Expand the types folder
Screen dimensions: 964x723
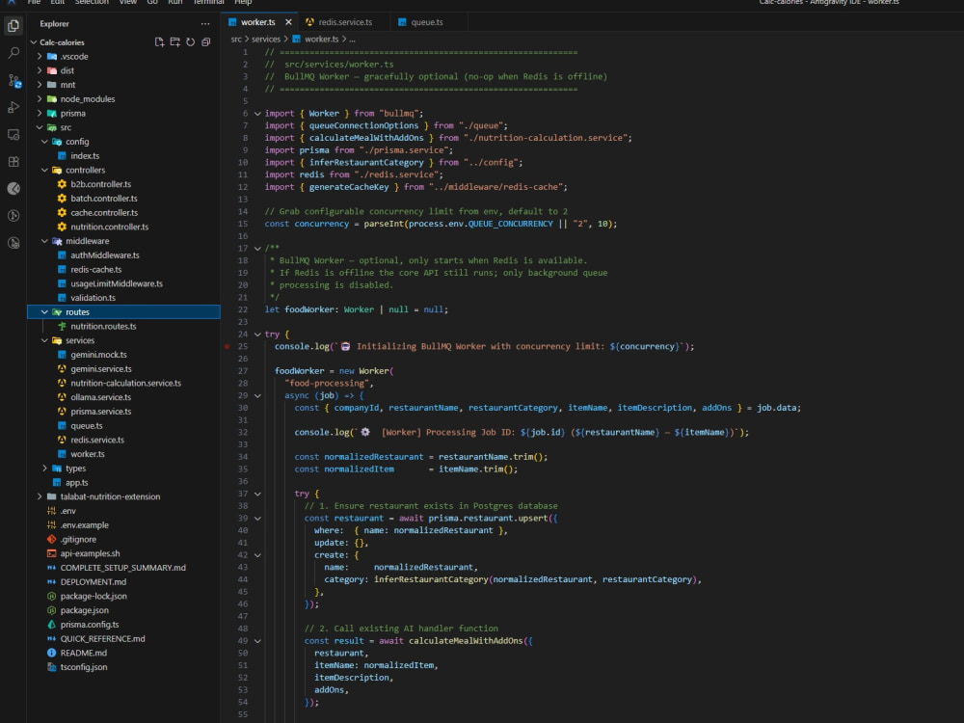coord(45,469)
